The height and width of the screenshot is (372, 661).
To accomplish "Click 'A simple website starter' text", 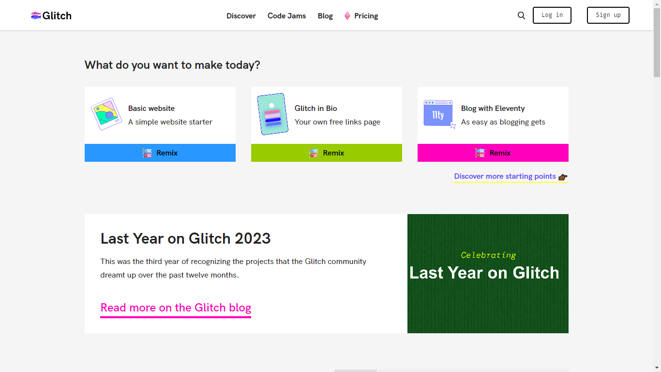I will [170, 122].
